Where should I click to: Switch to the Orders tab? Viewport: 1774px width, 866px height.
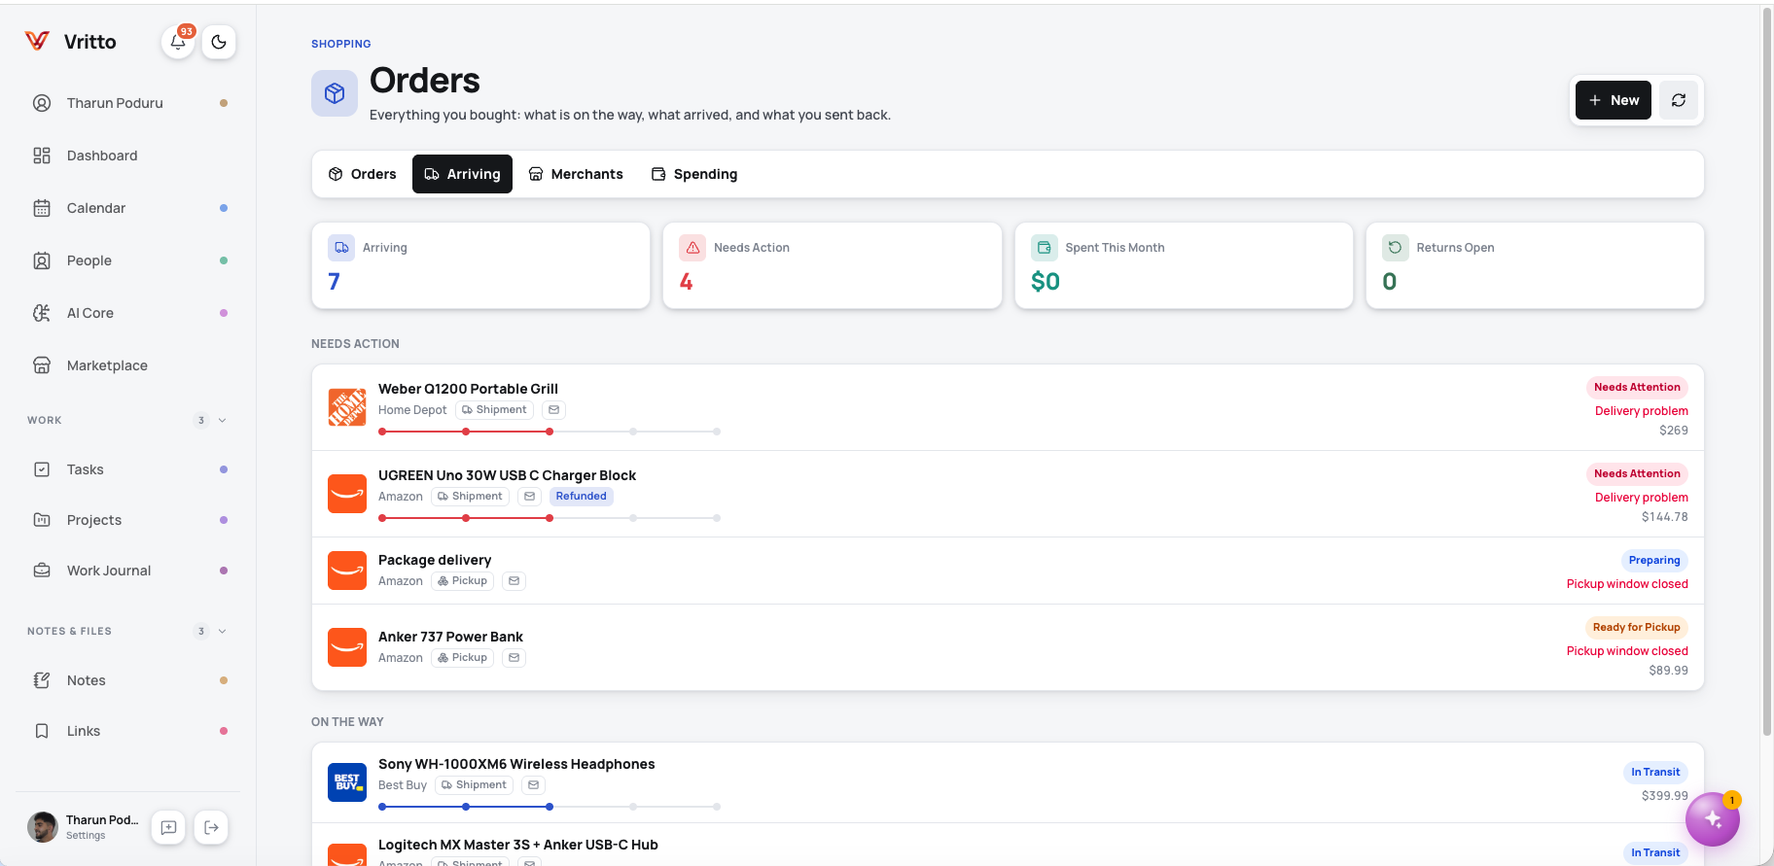(362, 174)
